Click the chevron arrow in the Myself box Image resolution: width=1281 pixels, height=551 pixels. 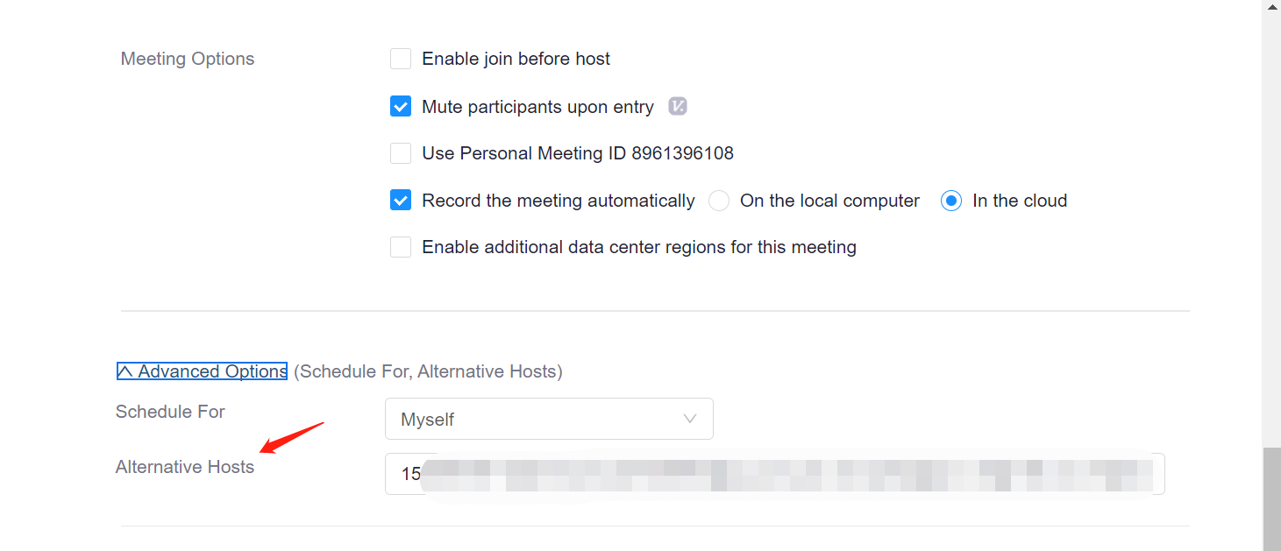(x=690, y=419)
